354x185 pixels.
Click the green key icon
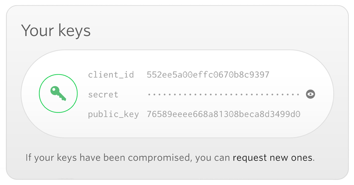tap(58, 93)
